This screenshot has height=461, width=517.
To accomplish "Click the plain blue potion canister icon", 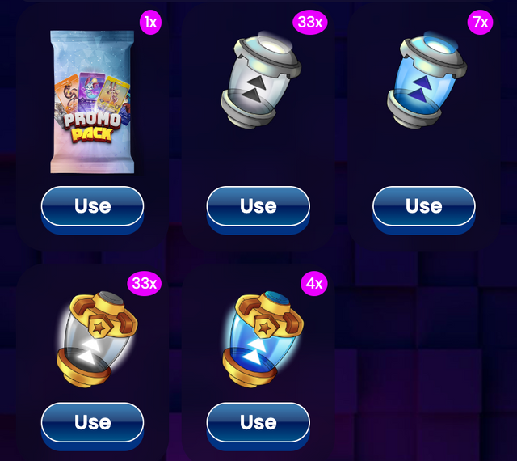I will point(427,80).
